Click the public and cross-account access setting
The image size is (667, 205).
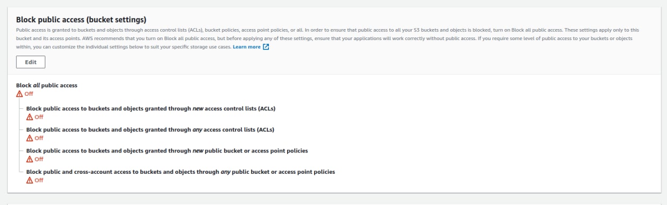180,172
